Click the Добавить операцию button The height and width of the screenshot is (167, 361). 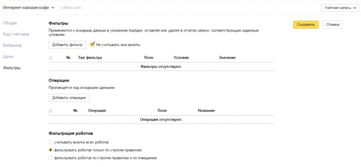69,98
